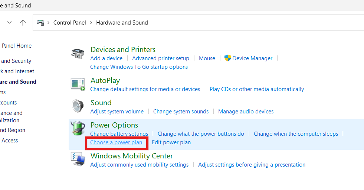Click the address bar computer icon
364x190 pixels.
[40, 23]
